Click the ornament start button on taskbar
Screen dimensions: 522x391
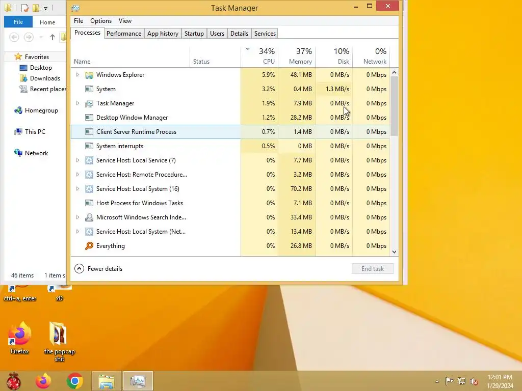coord(13,381)
